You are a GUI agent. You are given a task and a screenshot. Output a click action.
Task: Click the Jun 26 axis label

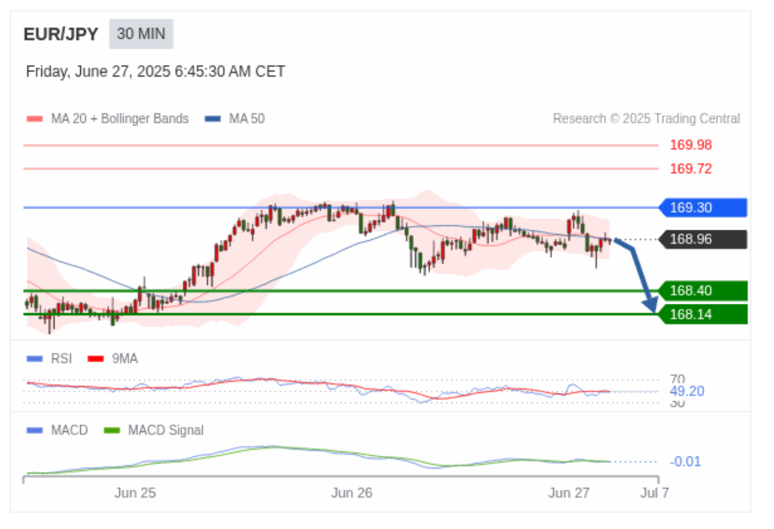(352, 493)
